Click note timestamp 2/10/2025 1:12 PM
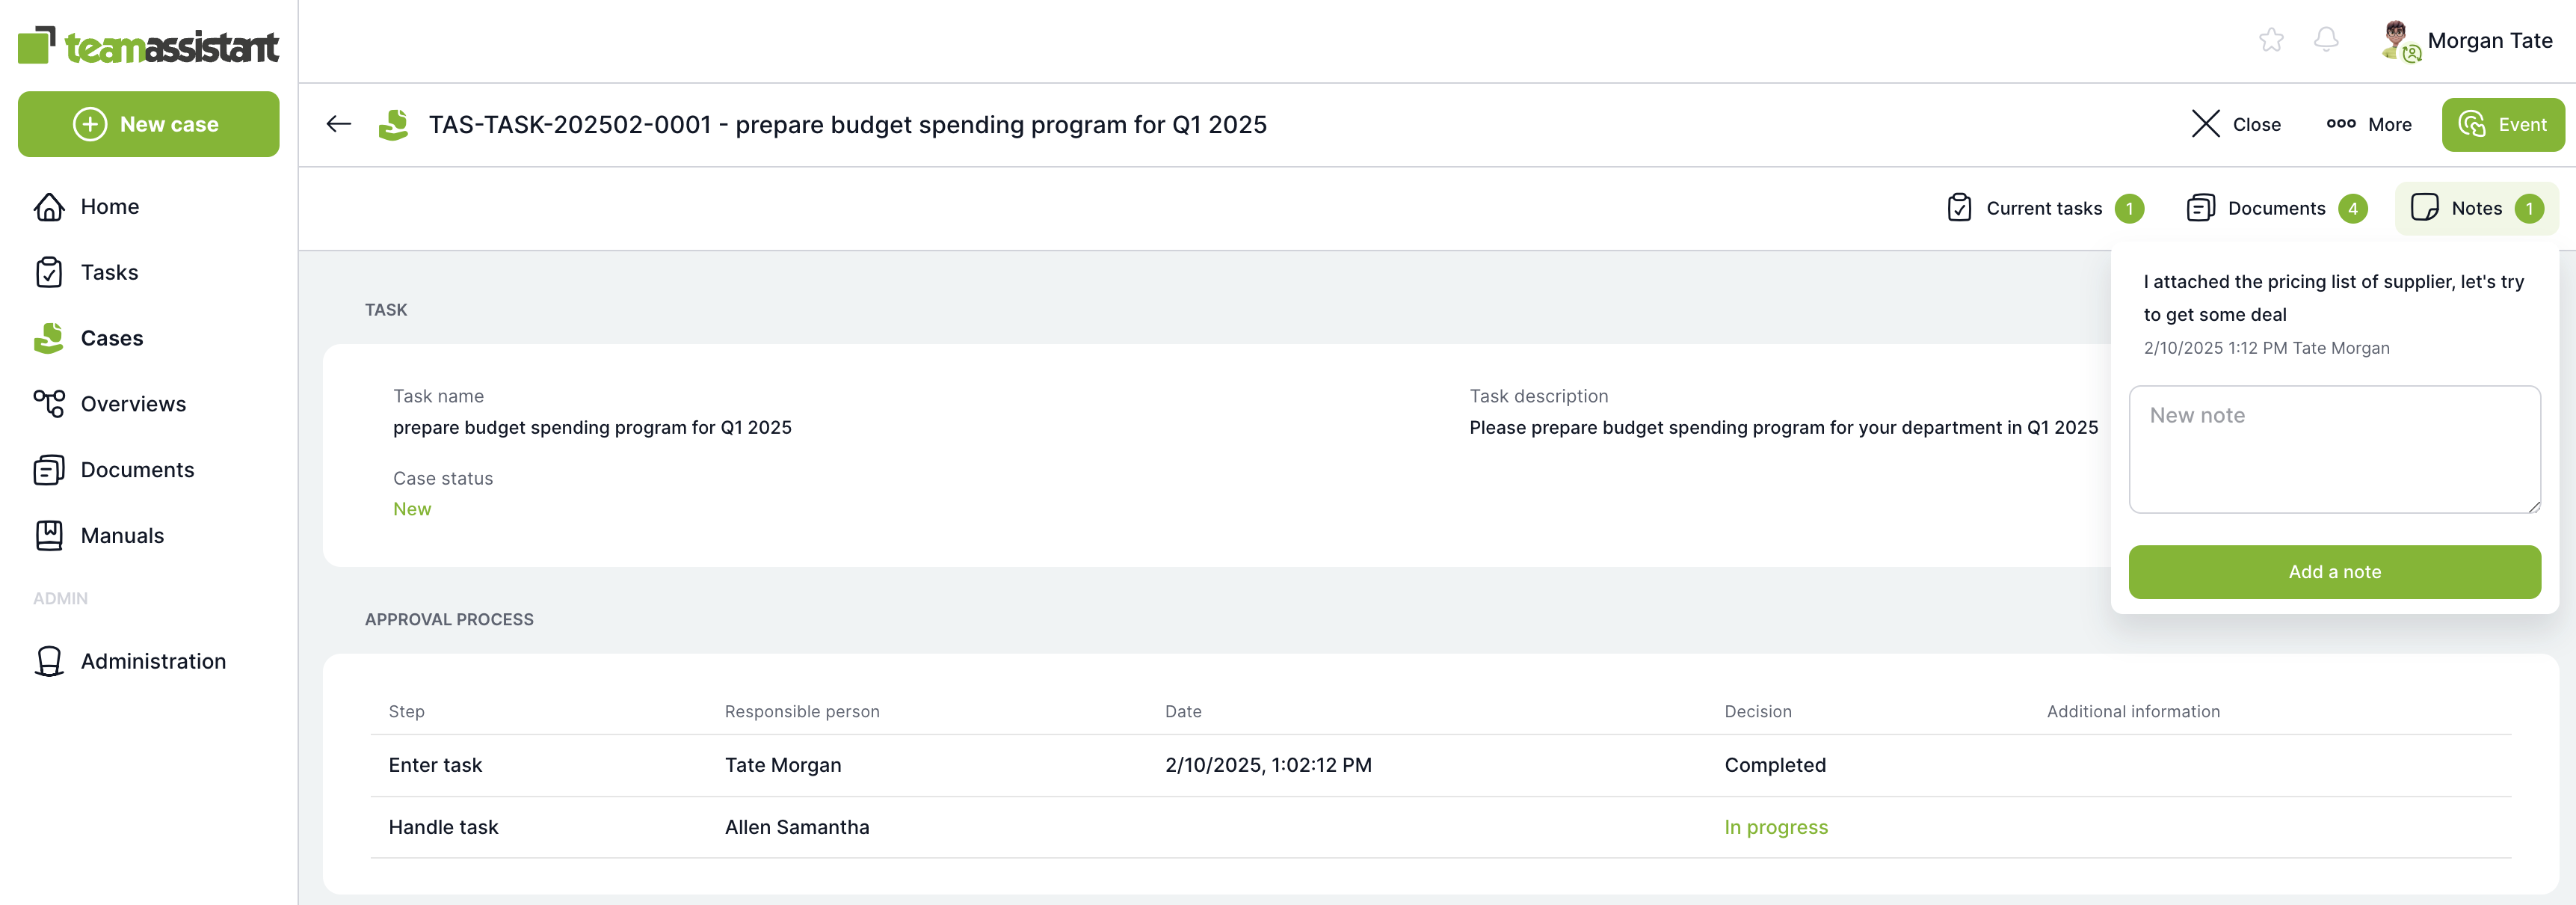The width and height of the screenshot is (2576, 905). [x=2215, y=348]
